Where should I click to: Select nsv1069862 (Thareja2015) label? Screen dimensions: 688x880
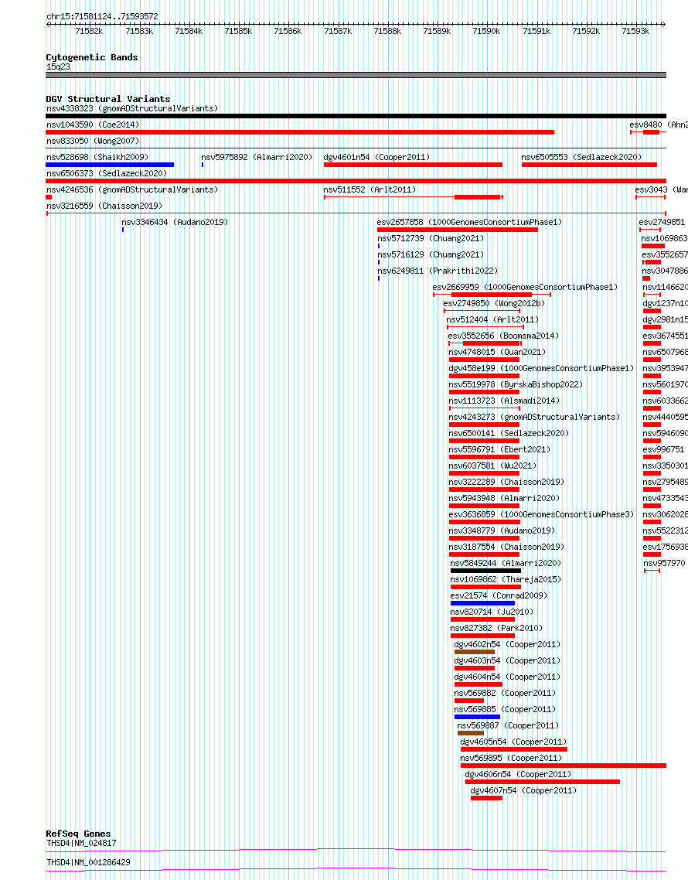coord(506,580)
